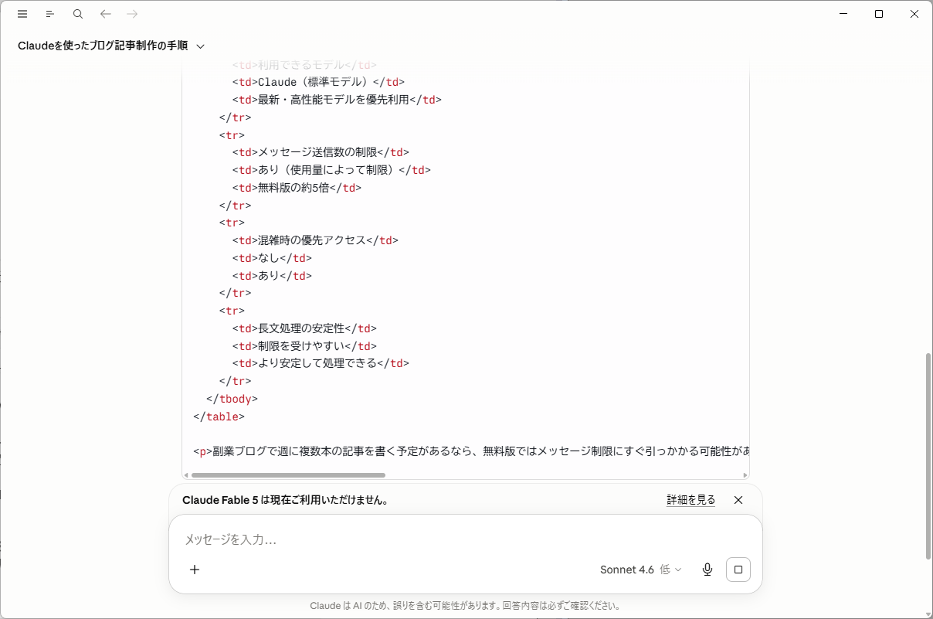The image size is (933, 619).
Task: Click the code block horizontal scrollbar
Action: (288, 475)
